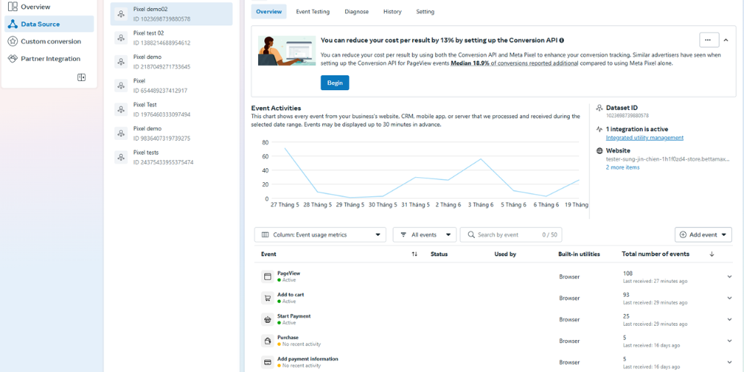Click the Start Payment basket icon
The height and width of the screenshot is (372, 744).
click(x=268, y=319)
